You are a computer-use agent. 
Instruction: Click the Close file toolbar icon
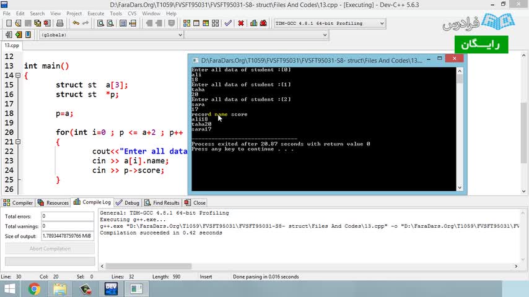pyautogui.click(x=47, y=24)
